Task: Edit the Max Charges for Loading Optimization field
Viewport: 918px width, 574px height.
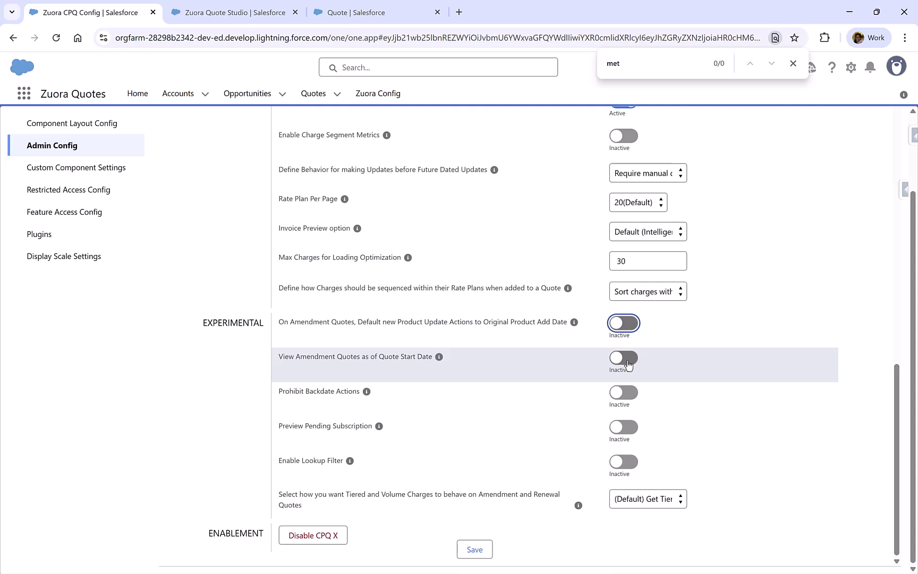Action: point(648,260)
